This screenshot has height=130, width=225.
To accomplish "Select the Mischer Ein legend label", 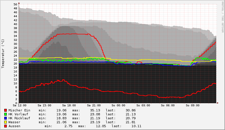I will pyautogui.click(x=19, y=110).
